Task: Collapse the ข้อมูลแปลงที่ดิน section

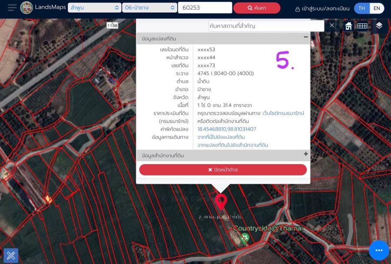Action: pyautogui.click(x=306, y=38)
